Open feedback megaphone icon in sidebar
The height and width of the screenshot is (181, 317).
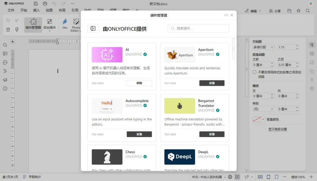point(5,80)
